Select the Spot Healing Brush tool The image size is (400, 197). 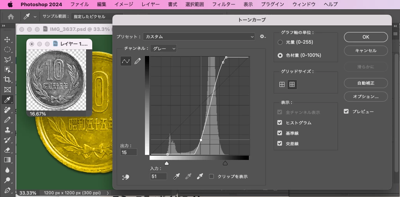point(7,110)
